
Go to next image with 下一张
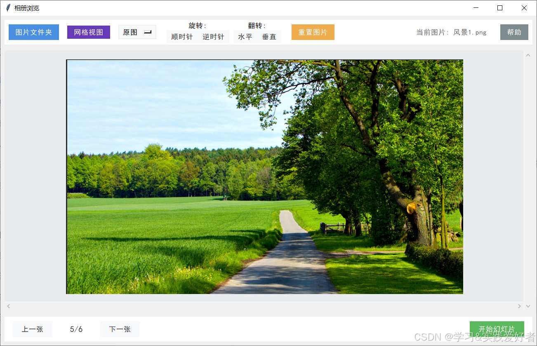pyautogui.click(x=120, y=329)
